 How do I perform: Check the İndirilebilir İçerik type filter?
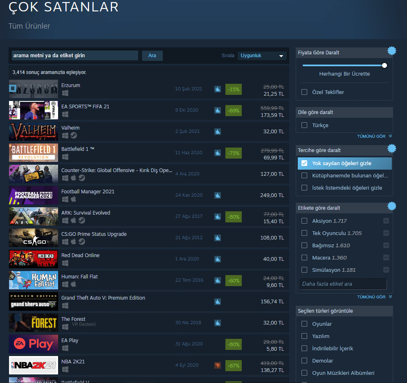coord(304,349)
